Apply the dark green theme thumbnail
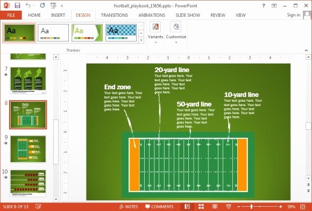Image resolution: width=312 pixels, height=211 pixels. [19, 33]
